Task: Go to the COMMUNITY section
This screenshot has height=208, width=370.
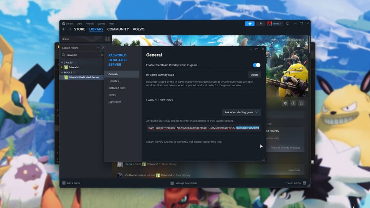Action: click(118, 29)
